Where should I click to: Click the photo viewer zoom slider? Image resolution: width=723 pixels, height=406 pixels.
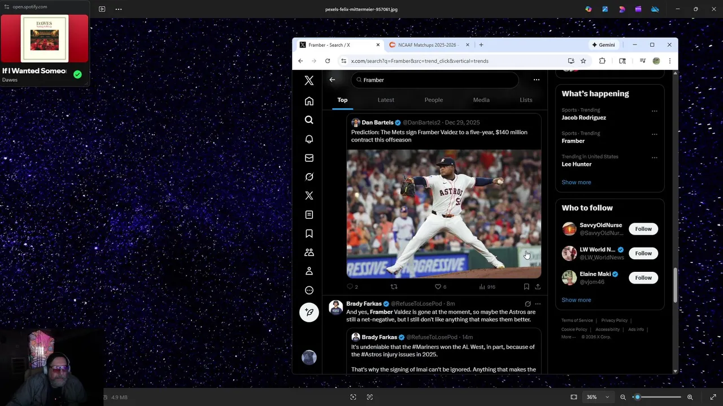(657, 397)
